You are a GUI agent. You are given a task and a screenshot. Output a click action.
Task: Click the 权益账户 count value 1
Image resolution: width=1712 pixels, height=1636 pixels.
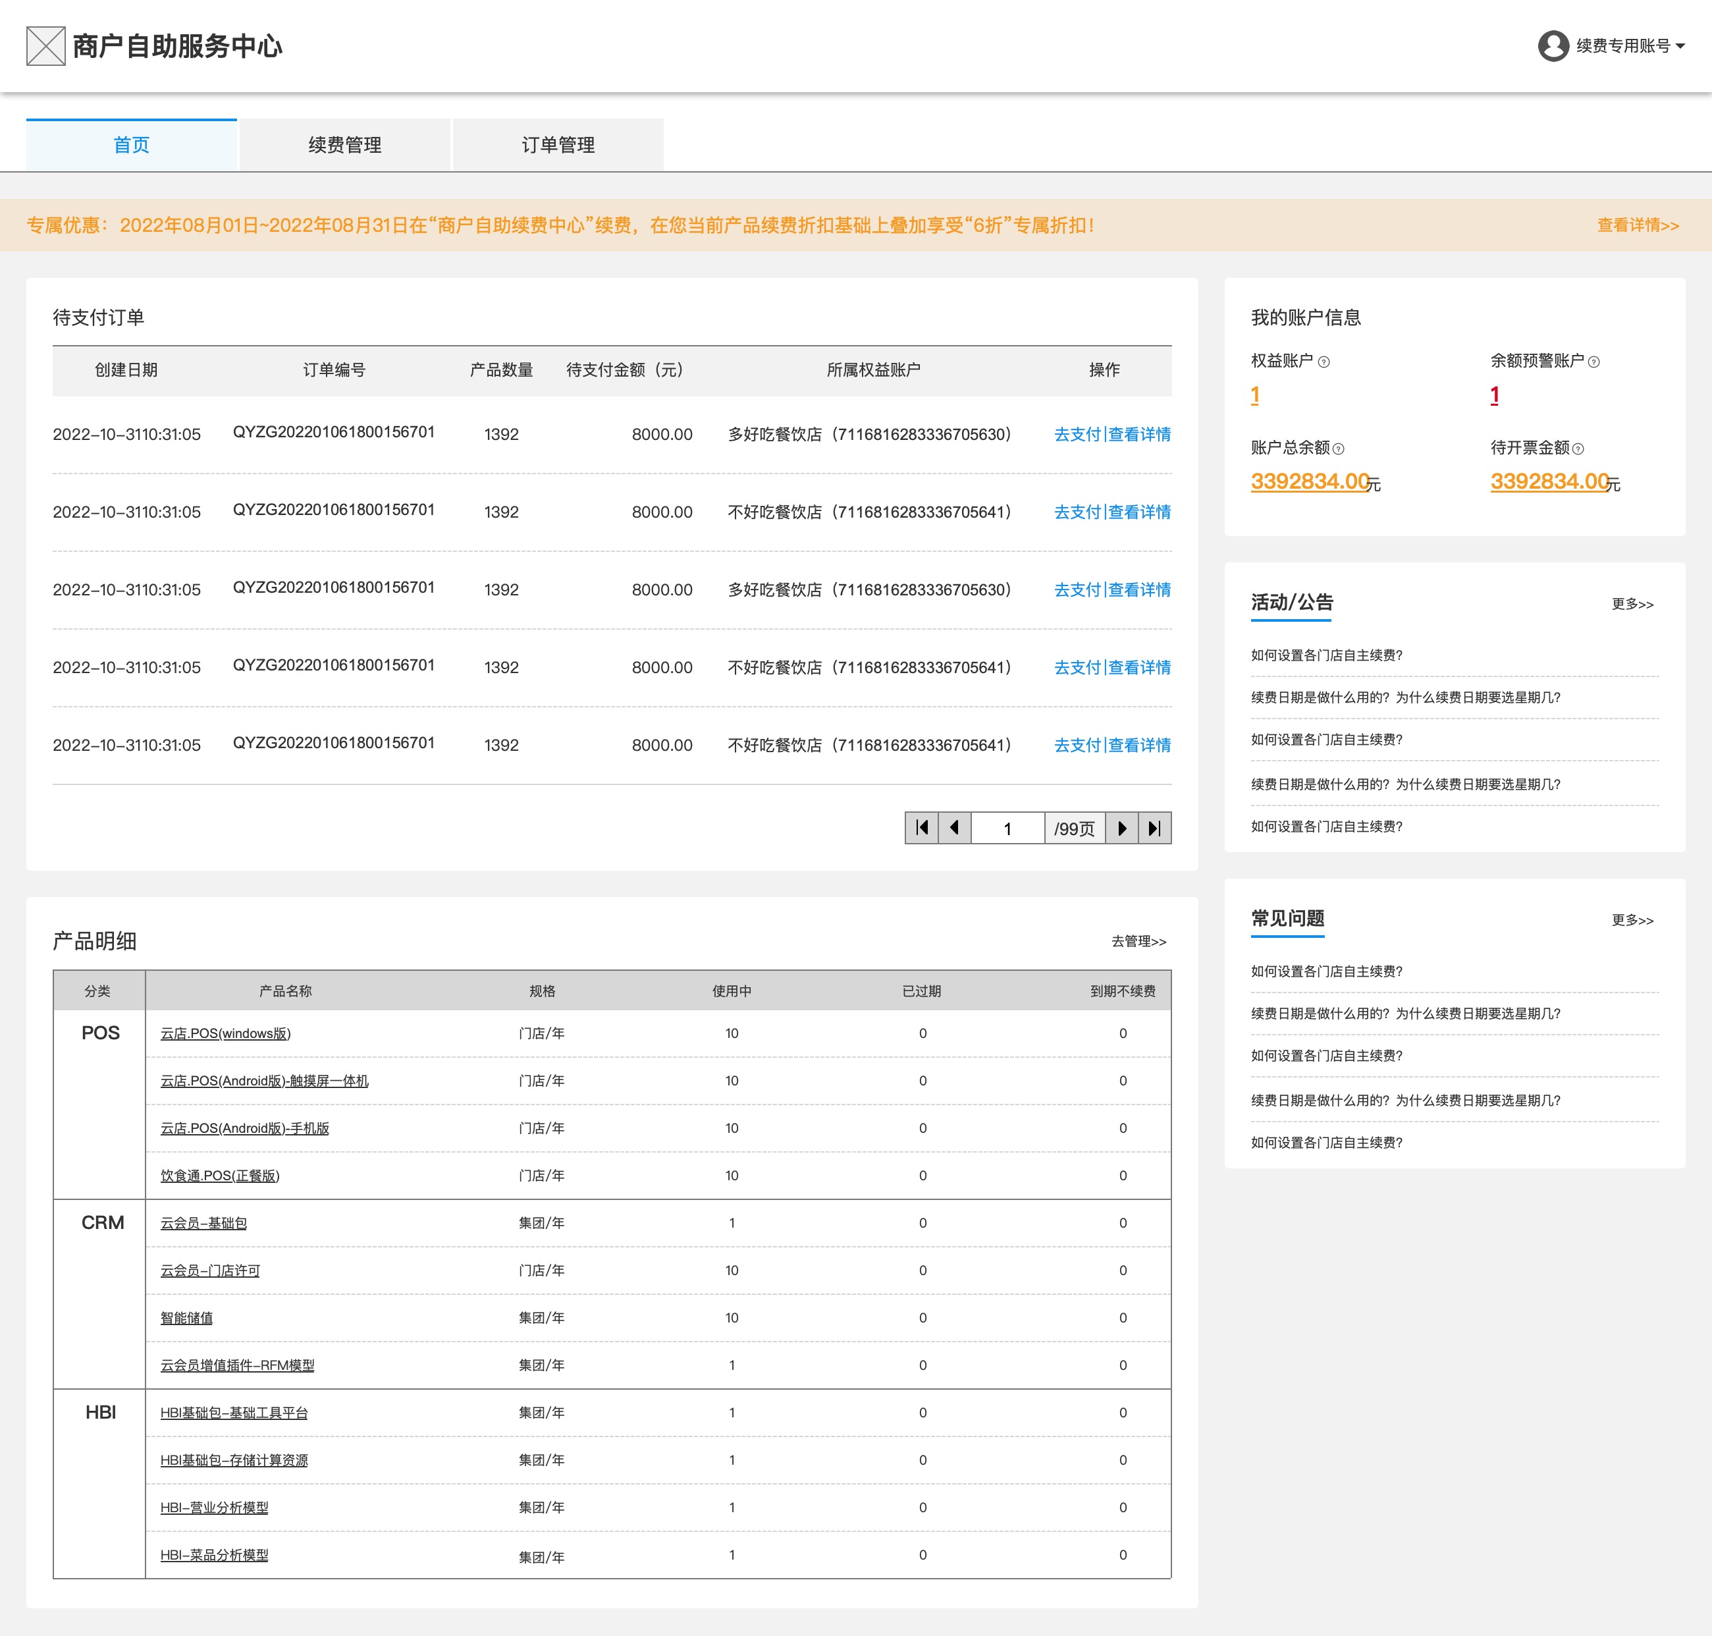click(x=1255, y=395)
